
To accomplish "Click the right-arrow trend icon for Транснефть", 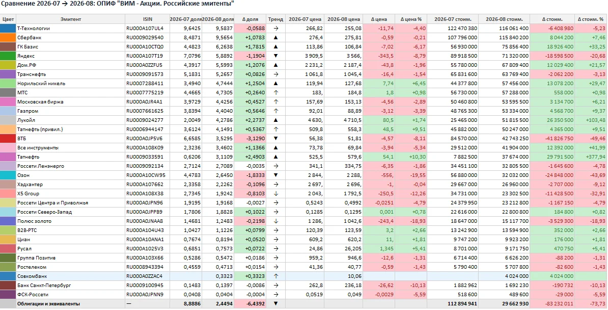I will 275,74.
